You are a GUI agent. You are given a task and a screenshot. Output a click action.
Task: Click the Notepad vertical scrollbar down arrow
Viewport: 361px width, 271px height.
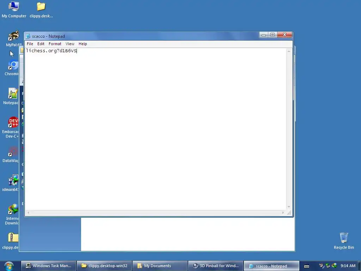click(x=289, y=207)
